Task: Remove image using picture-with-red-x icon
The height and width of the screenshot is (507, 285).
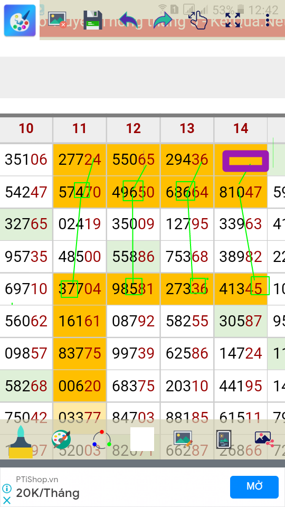Action: [x=57, y=20]
